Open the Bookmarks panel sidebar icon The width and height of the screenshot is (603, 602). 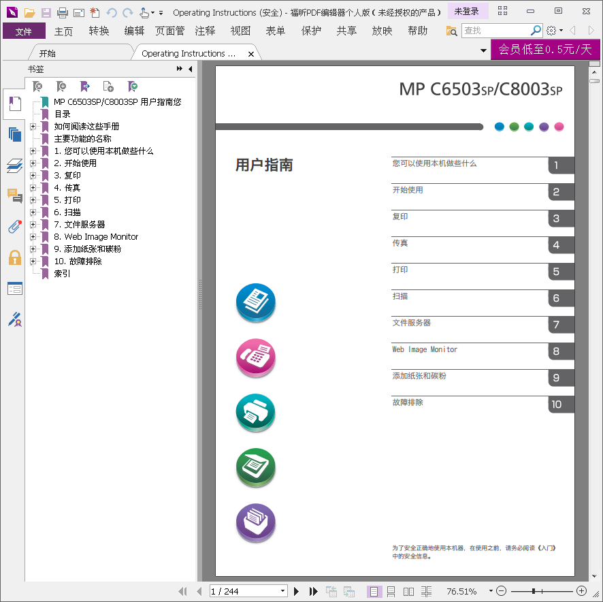point(15,104)
